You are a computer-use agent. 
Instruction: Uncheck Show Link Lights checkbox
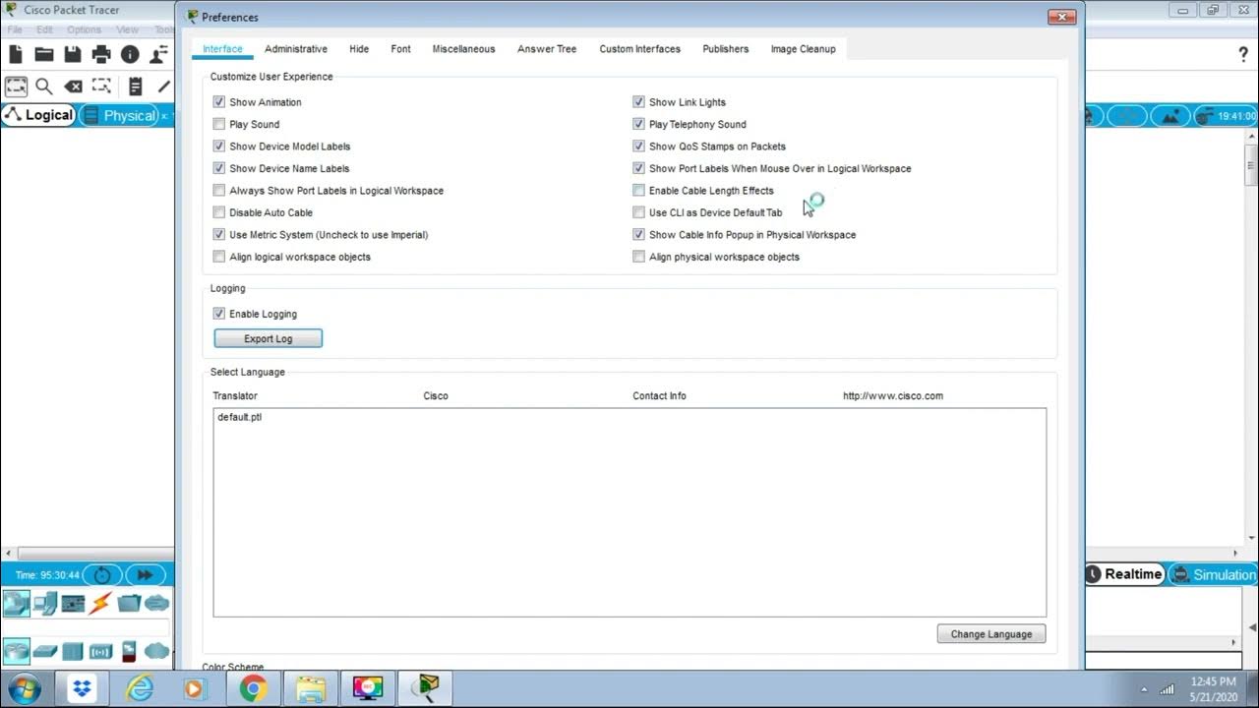[x=639, y=102]
